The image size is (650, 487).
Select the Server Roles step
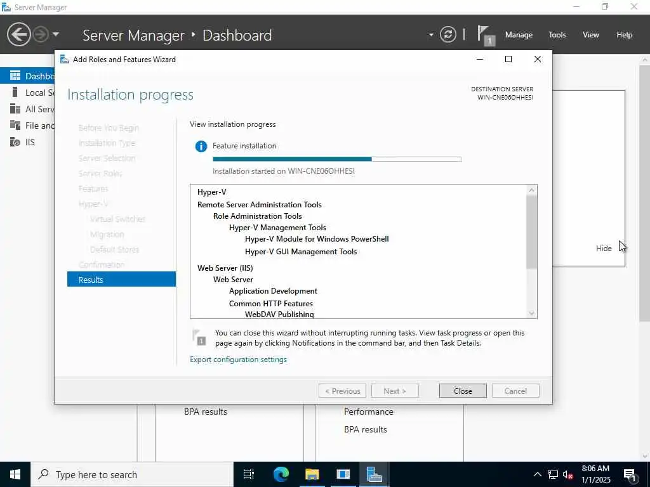100,174
